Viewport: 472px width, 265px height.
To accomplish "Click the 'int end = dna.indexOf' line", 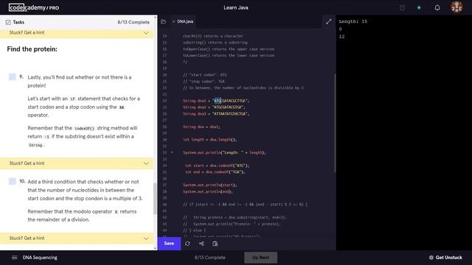I will (x=215, y=172).
